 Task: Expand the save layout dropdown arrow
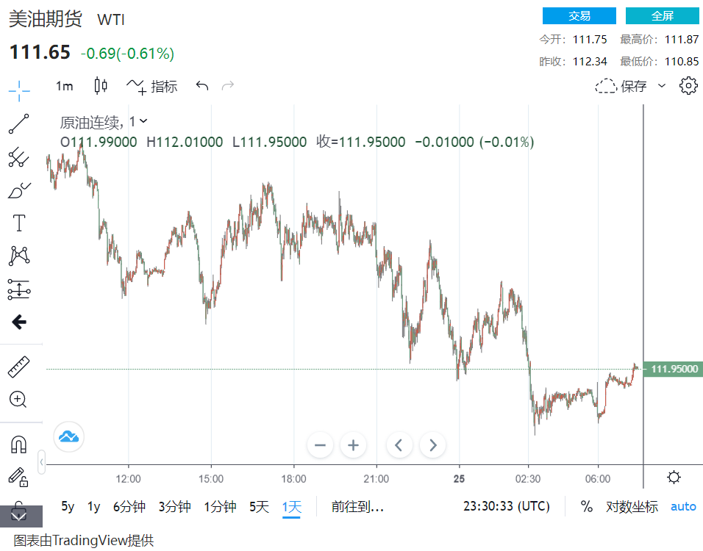tap(661, 86)
